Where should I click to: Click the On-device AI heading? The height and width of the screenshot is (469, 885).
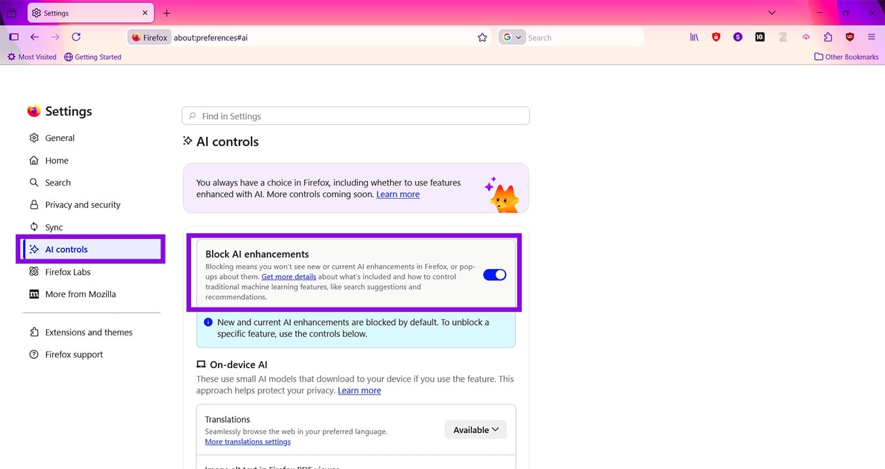tap(239, 365)
